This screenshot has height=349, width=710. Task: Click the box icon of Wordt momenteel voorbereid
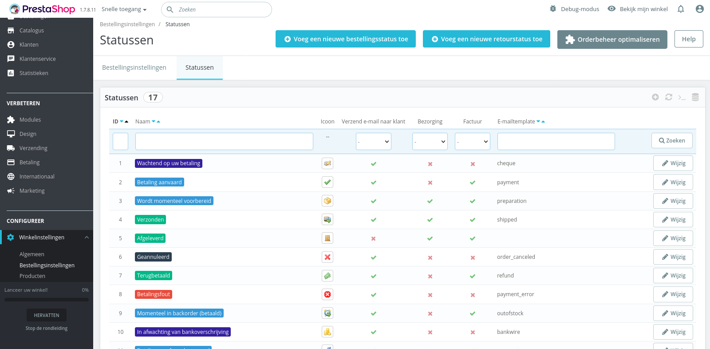(327, 201)
